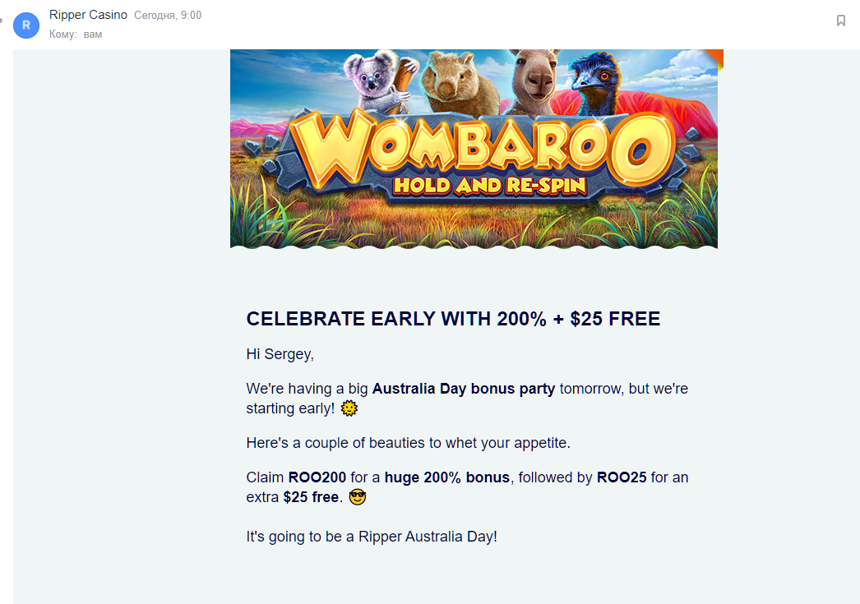Click the "Кому:" recipient label

click(63, 35)
